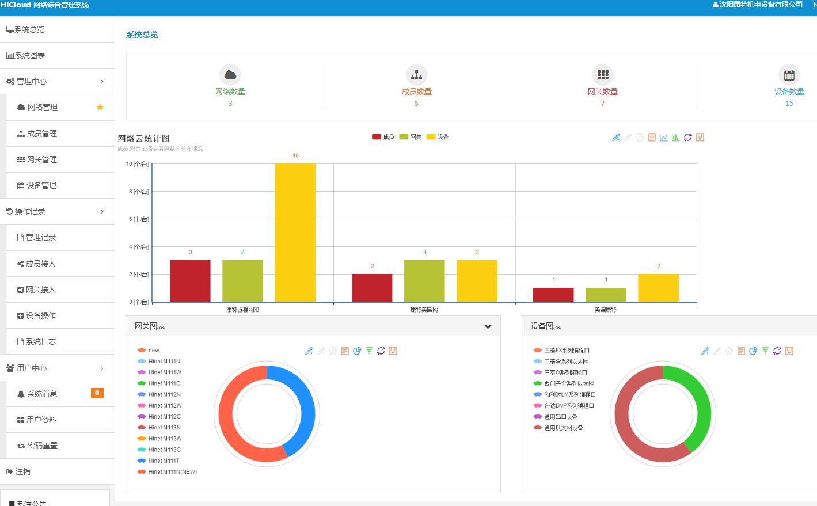Click the HiCloud 网络综合管理系统 title
This screenshot has width=817, height=506.
44,5
